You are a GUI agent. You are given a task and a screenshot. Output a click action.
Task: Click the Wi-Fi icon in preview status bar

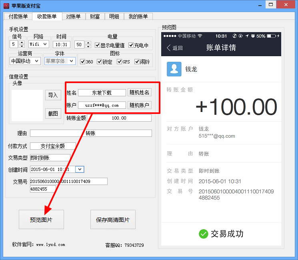click(200, 36)
